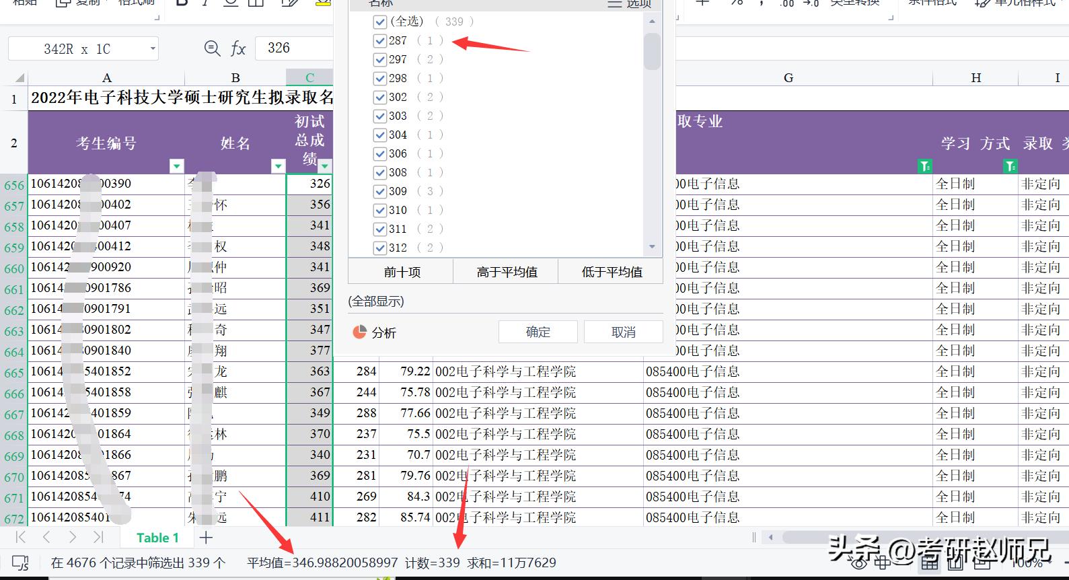Click the macro icon in status bar

(x=21, y=563)
